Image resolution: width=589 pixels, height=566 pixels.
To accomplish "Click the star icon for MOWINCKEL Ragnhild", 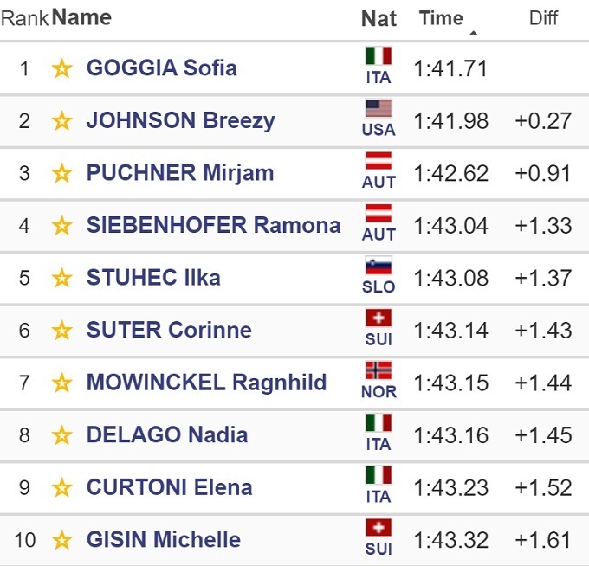I will pos(61,383).
